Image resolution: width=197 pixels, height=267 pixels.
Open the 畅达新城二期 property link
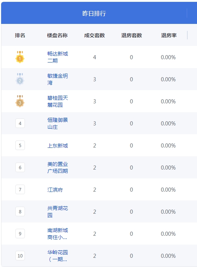(57, 57)
